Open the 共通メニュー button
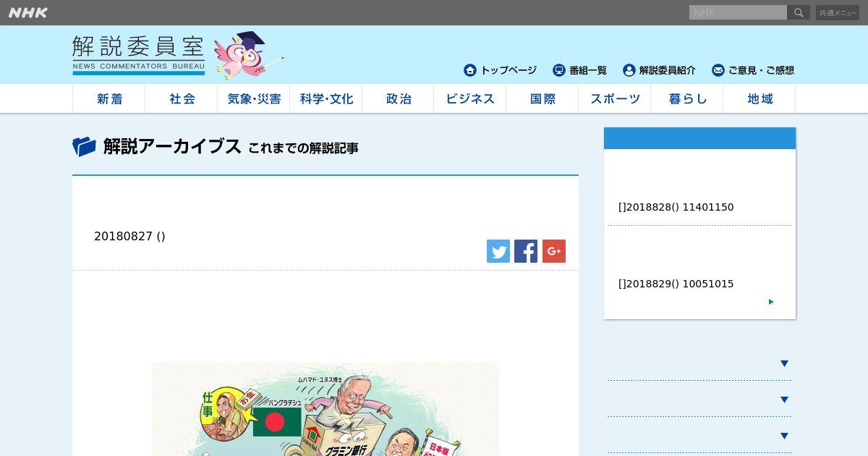Screen dimensions: 868x456 point(838,12)
